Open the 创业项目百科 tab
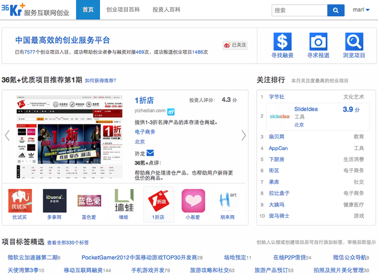The height and width of the screenshot is (275, 378). point(123,9)
